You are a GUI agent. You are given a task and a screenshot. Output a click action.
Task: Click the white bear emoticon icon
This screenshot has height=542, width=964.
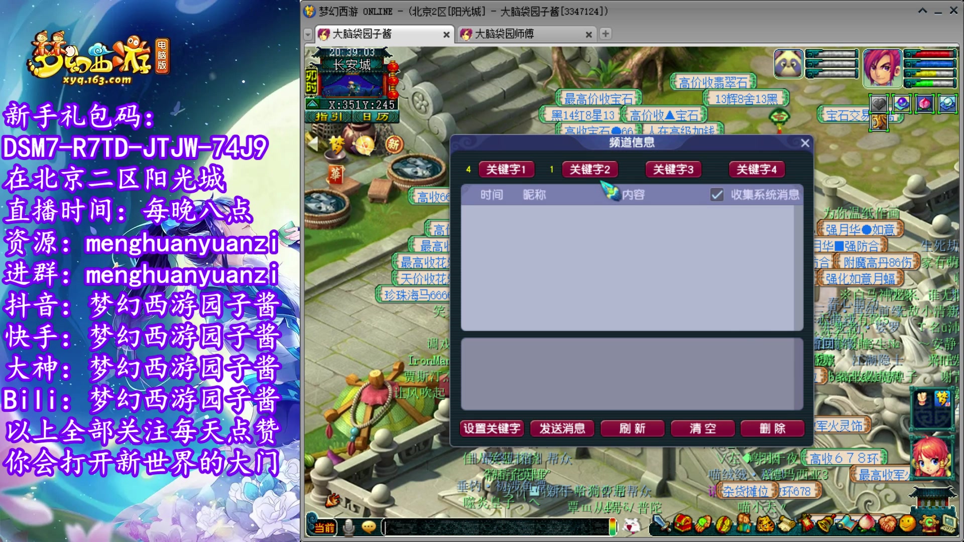(632, 526)
